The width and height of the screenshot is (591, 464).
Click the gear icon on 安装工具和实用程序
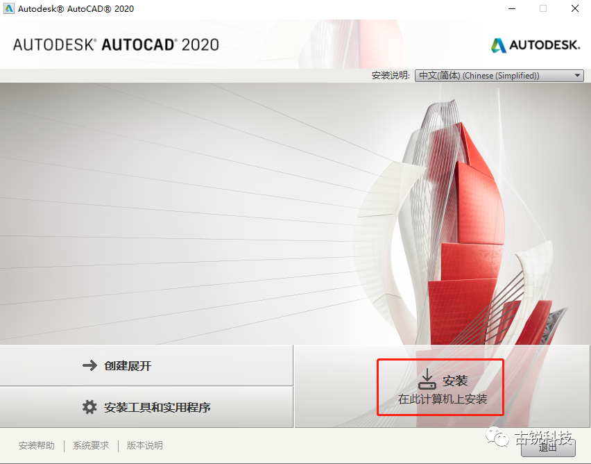point(89,407)
